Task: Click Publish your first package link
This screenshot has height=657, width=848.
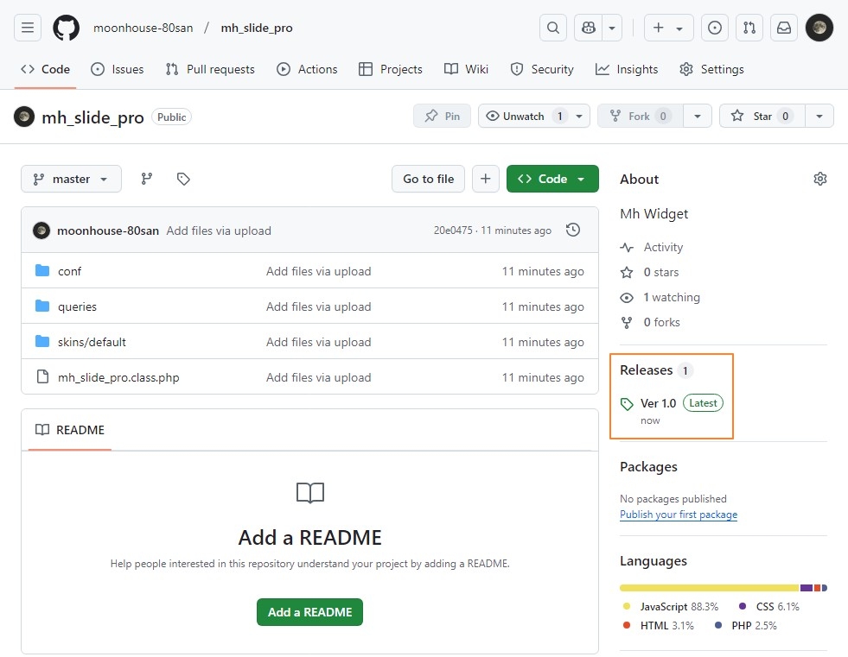Action: pos(679,515)
